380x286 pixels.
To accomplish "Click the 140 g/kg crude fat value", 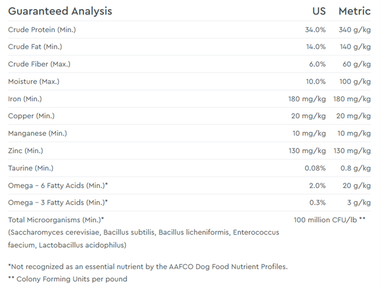I will pos(355,47).
